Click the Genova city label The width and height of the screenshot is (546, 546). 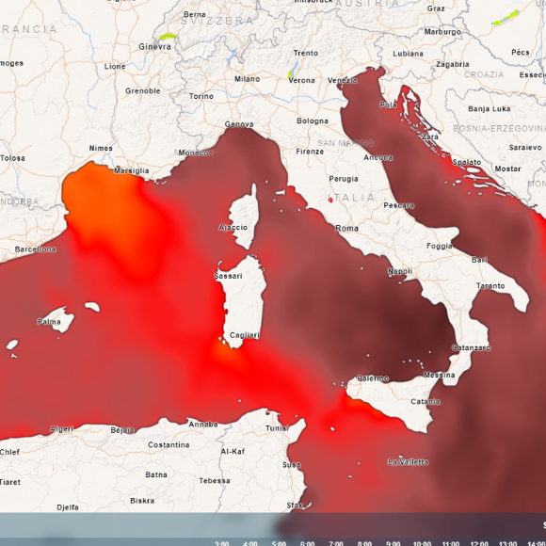pos(239,124)
